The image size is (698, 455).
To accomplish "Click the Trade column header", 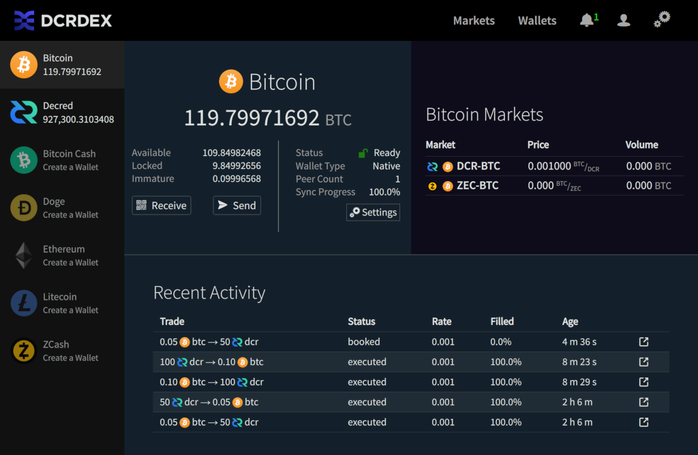I will point(172,321).
